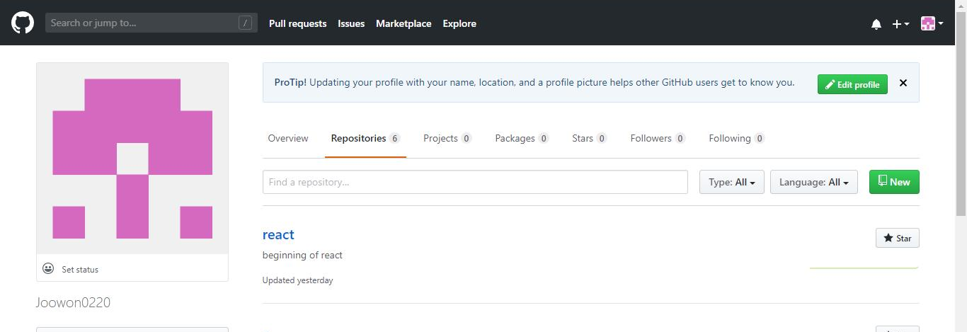The image size is (967, 332).
Task: Click the smiley Set status icon
Action: (x=48, y=269)
